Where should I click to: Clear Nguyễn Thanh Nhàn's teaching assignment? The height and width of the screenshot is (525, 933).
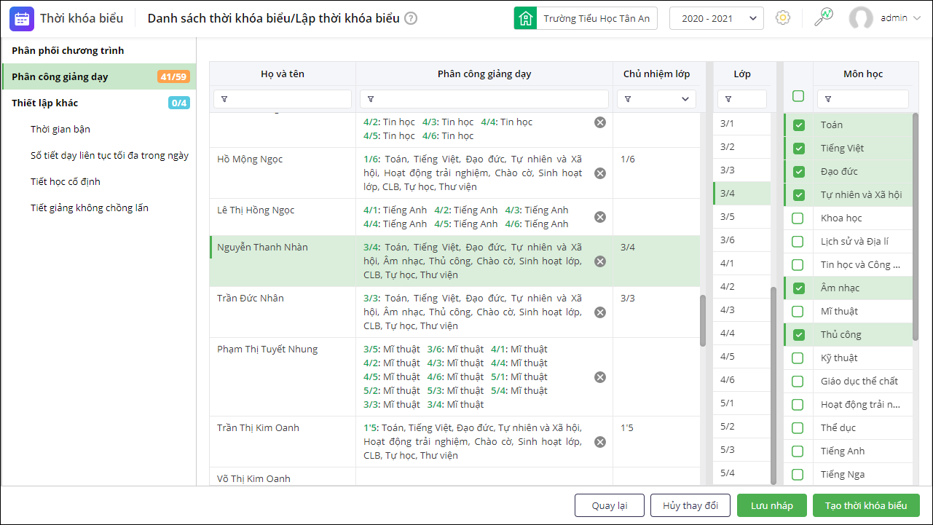600,261
